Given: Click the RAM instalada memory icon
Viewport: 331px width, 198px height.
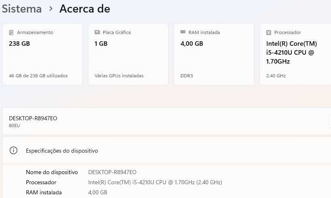Looking at the screenshot, I should (183, 32).
